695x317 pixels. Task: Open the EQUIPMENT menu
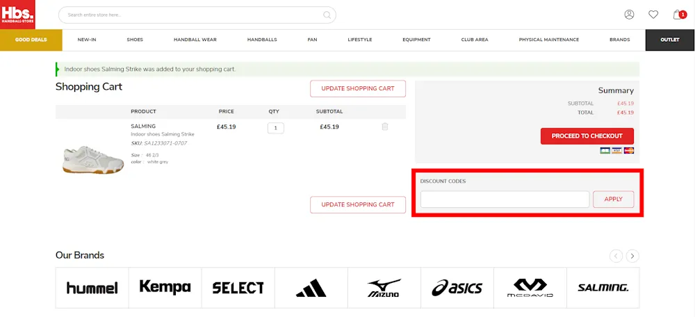pos(416,40)
